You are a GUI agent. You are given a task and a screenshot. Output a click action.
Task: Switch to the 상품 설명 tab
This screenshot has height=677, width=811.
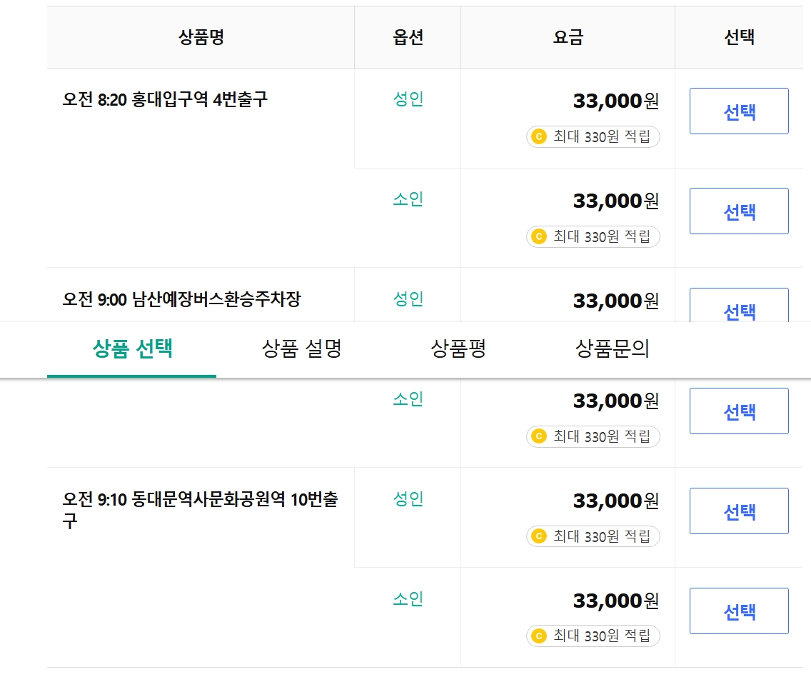click(300, 349)
